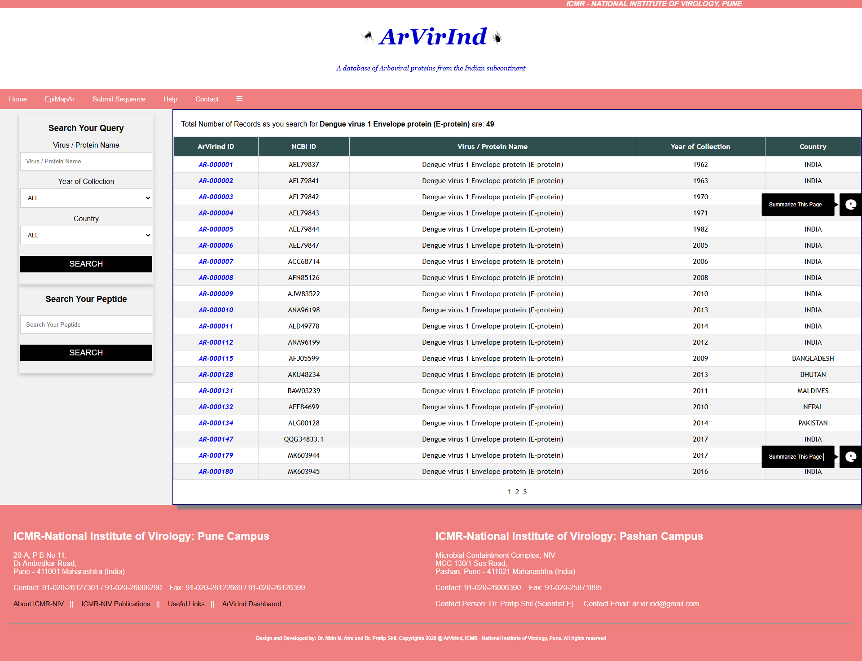
Task: Open the Country dropdown filter
Action: (86, 235)
